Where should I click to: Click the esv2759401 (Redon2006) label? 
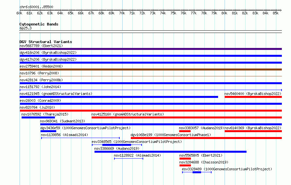click(41, 66)
